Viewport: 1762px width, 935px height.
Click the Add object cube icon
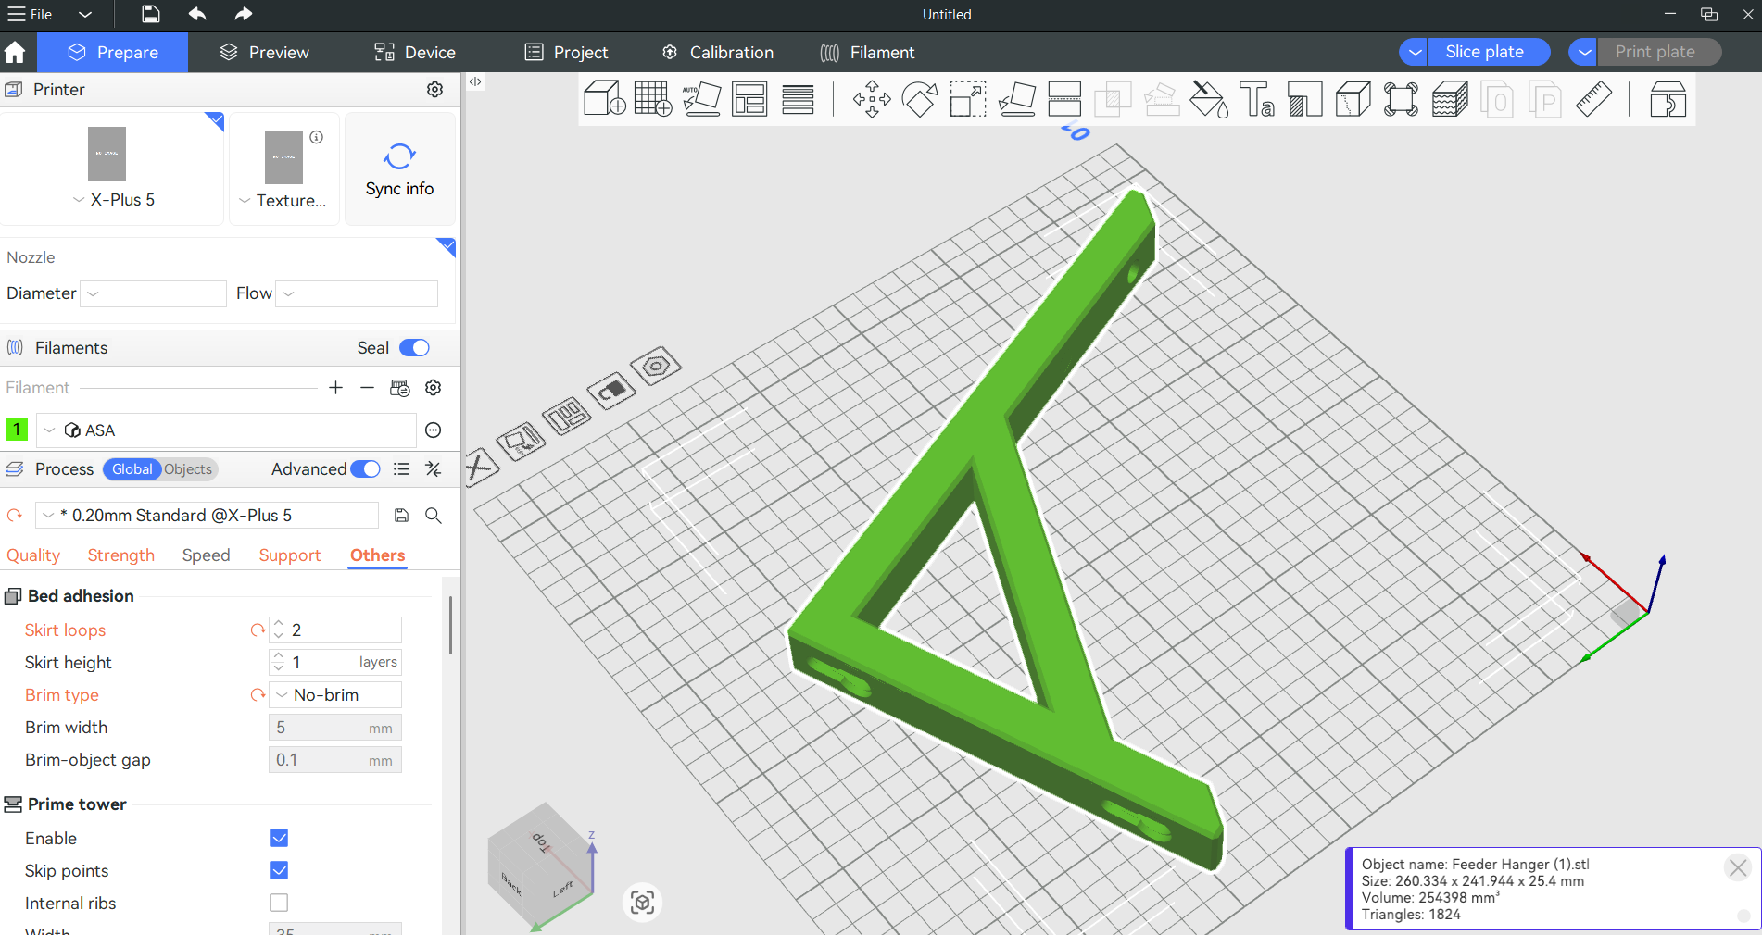click(604, 99)
